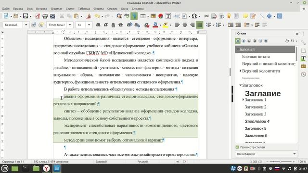Select the Заглавие style
Viewport: 308px width, 173px height.
pyautogui.click(x=263, y=93)
